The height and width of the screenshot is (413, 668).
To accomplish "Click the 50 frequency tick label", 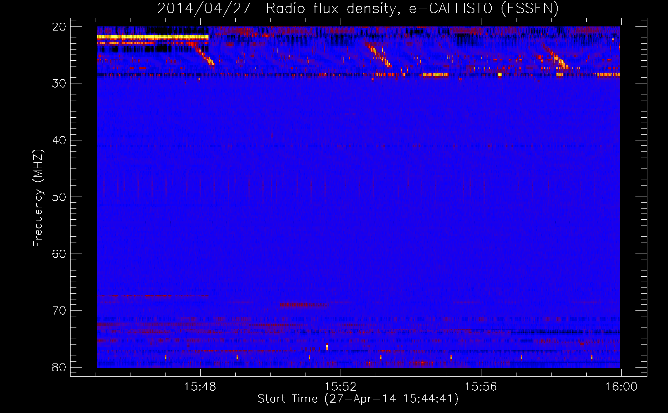I will coord(59,197).
